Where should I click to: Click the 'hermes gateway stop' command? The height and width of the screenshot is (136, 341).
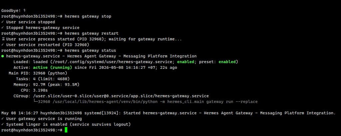point(88,16)
